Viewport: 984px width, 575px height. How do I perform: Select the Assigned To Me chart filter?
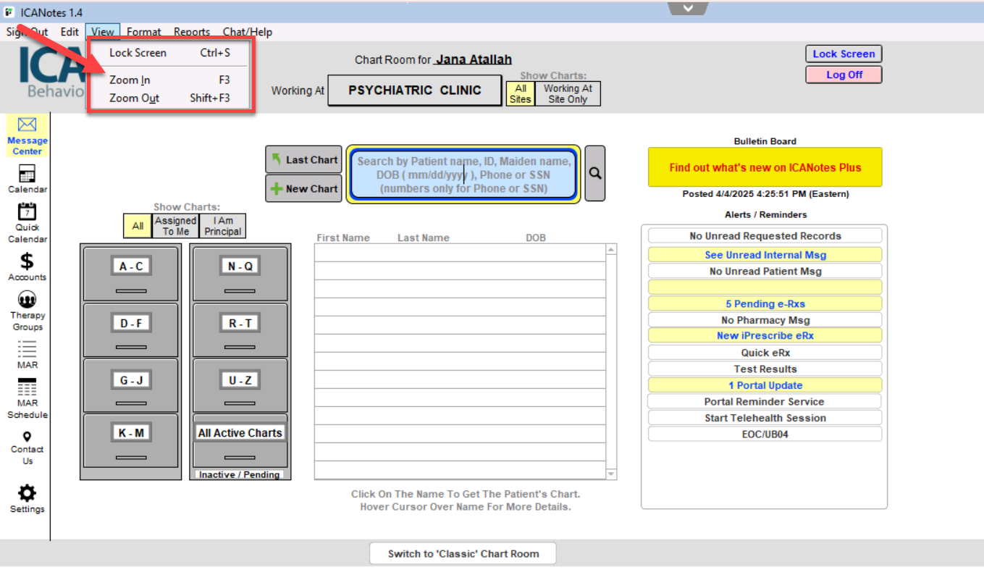(x=175, y=226)
